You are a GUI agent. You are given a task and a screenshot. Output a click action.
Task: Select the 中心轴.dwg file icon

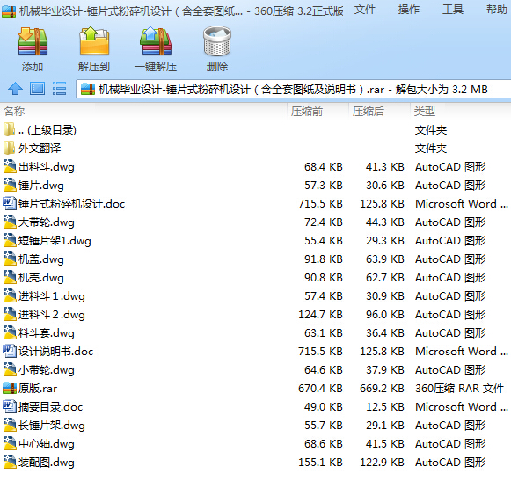click(x=10, y=443)
